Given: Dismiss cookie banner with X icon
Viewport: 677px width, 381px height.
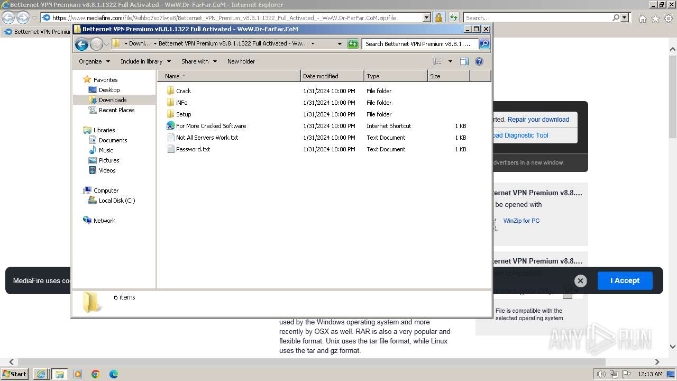Looking at the screenshot, I should (580, 281).
